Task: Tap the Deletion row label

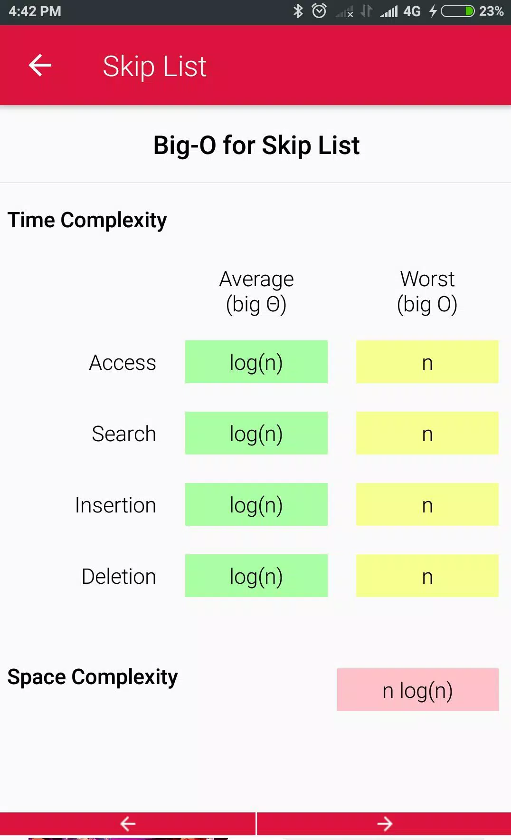Action: pos(119,576)
